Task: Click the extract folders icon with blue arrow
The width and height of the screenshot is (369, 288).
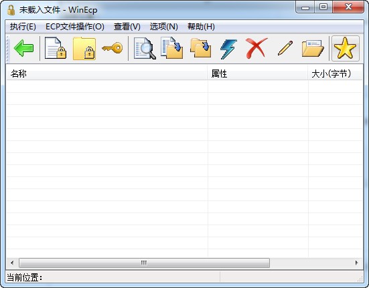Action: click(x=200, y=48)
